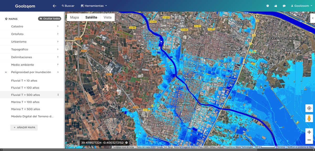
Task: Select the Marina T = 100 años layer
Action: pyautogui.click(x=25, y=102)
